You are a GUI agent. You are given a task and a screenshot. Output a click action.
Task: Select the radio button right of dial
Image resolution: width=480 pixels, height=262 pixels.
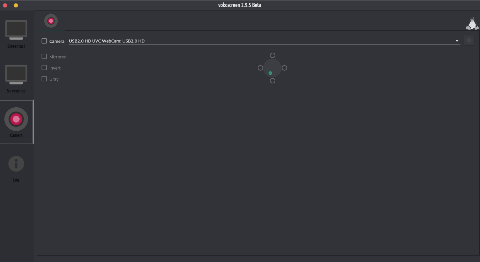(x=284, y=68)
